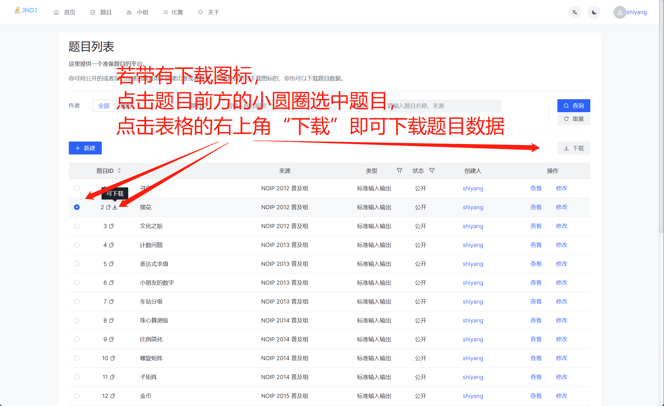Select the radio button for 珠心算测验
The height and width of the screenshot is (406, 664).
pyautogui.click(x=77, y=320)
